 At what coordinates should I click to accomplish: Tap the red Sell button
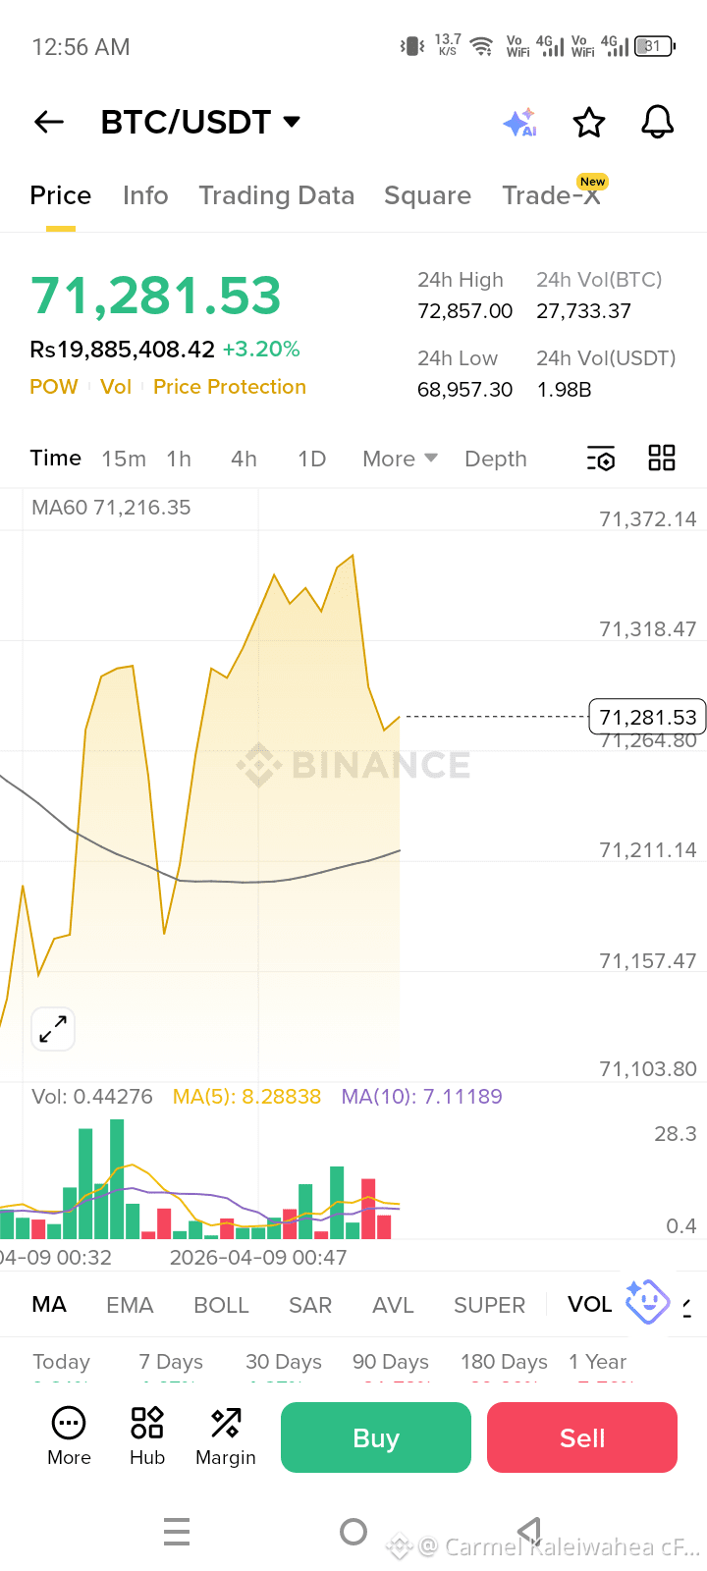(x=582, y=1437)
